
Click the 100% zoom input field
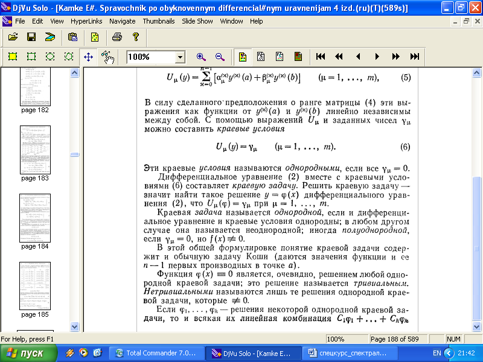[151, 57]
